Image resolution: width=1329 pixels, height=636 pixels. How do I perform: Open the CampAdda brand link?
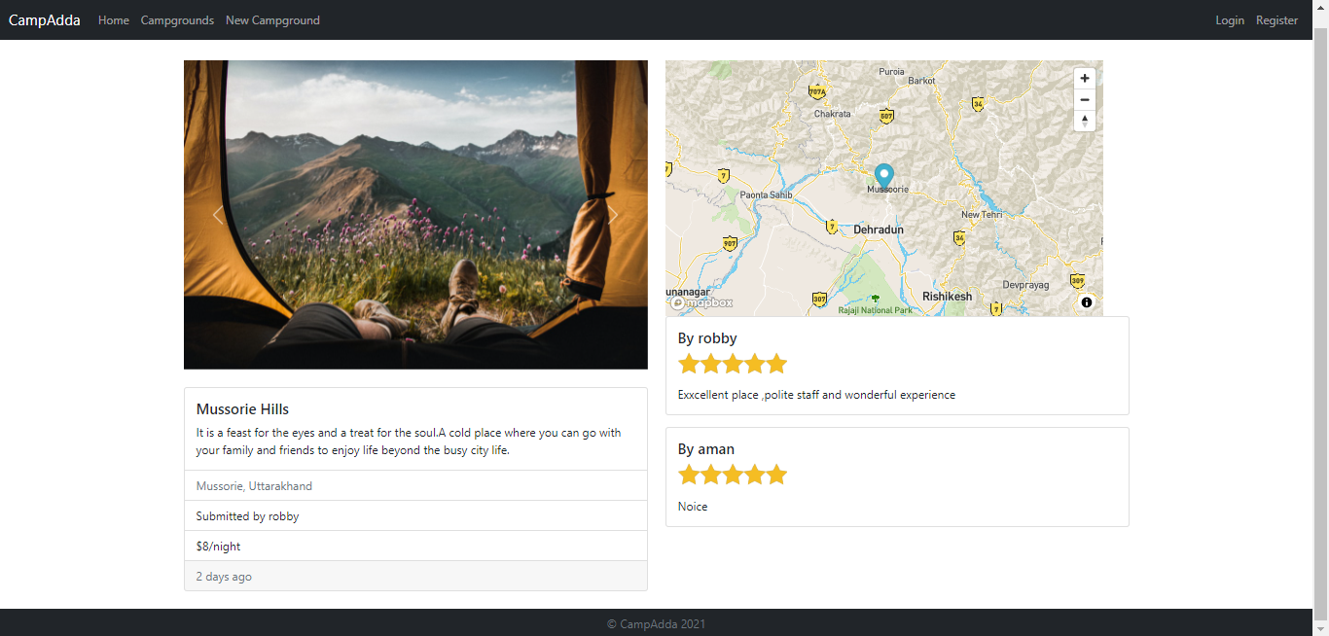point(45,19)
